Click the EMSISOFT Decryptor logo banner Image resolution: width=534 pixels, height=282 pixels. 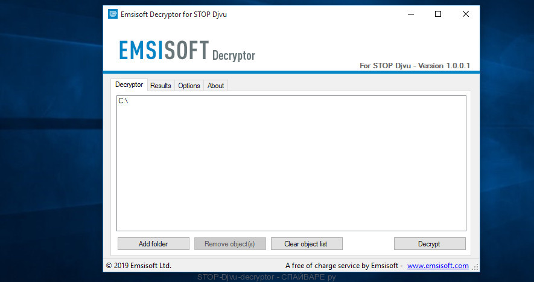[x=187, y=51]
